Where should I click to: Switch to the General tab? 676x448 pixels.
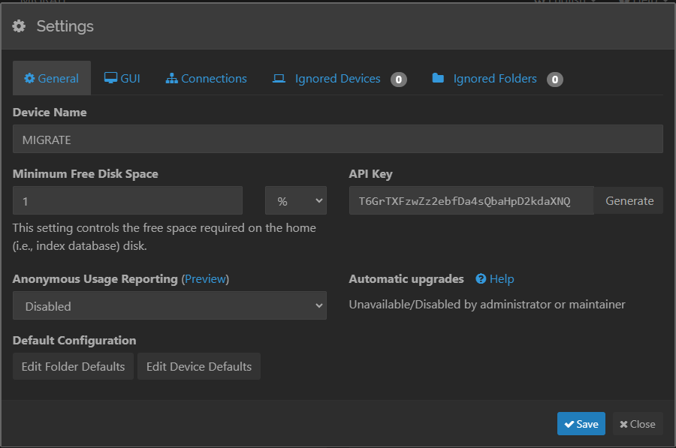coord(52,78)
